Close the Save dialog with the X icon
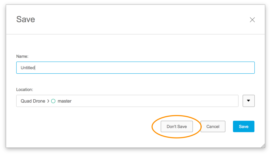 pos(252,20)
